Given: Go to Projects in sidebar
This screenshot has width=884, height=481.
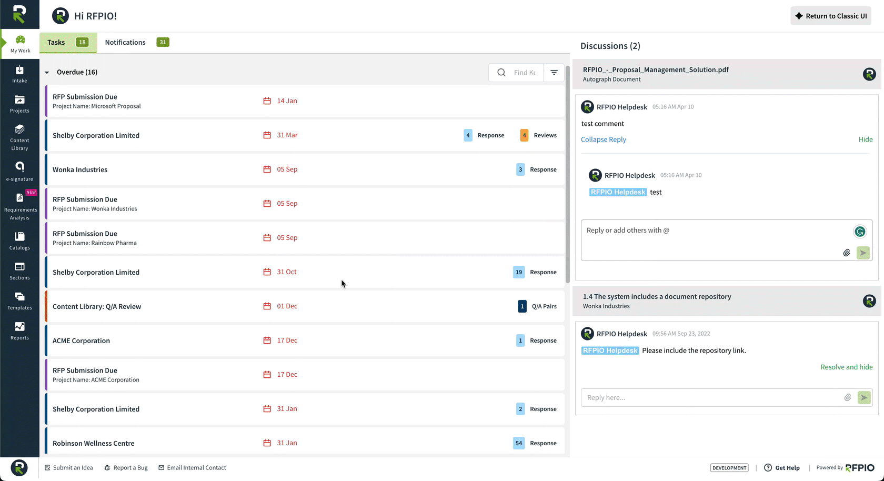Looking at the screenshot, I should (x=19, y=104).
